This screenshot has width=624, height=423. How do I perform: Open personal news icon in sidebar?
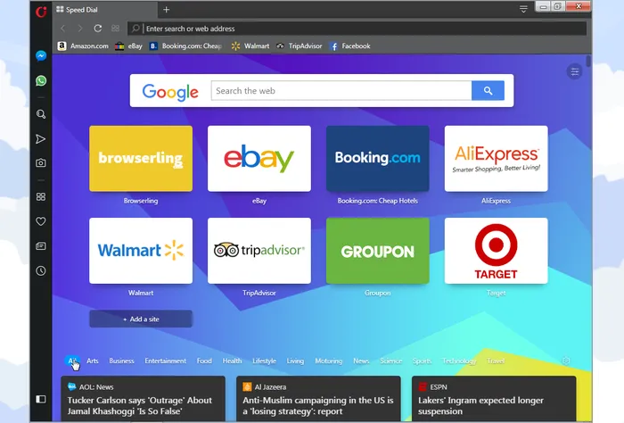[41, 246]
